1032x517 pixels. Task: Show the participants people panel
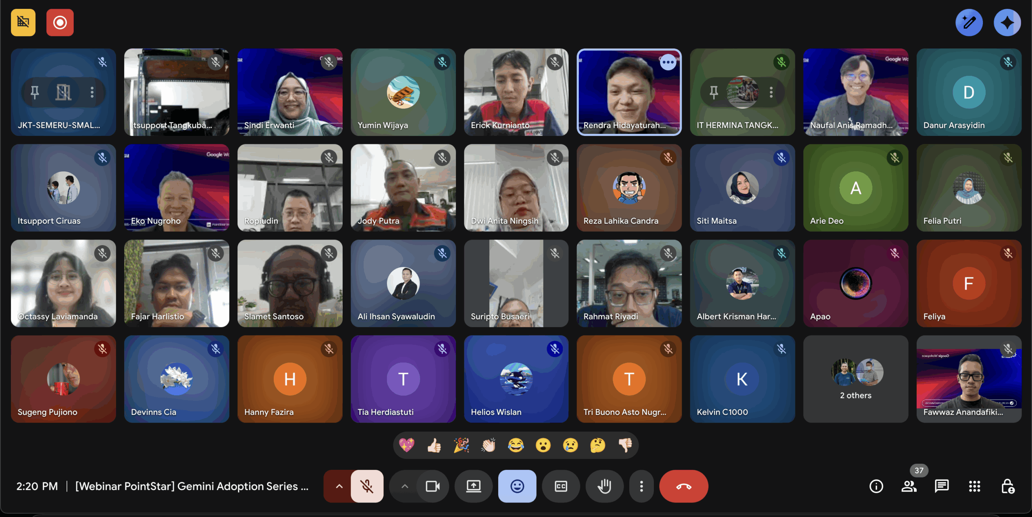coord(909,486)
